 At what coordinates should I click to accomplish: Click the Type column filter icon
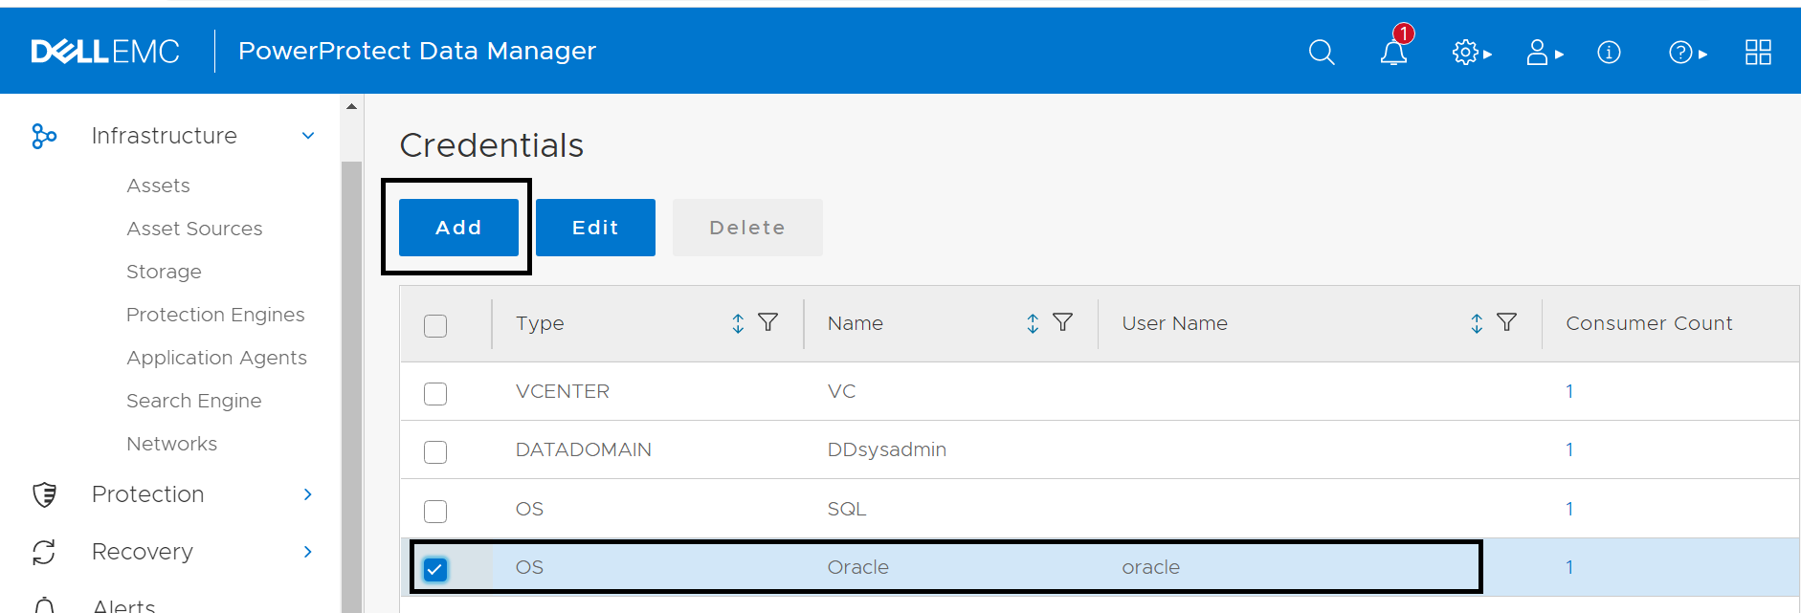pos(767,323)
